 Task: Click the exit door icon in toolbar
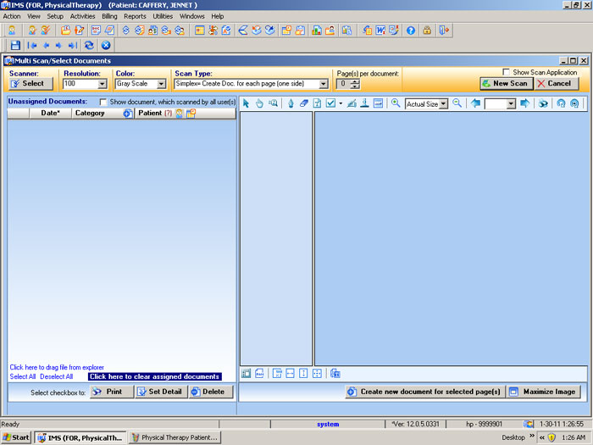point(444,31)
